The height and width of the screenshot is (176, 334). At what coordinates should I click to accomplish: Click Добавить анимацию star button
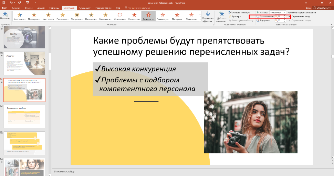pyautogui.click(x=221, y=16)
